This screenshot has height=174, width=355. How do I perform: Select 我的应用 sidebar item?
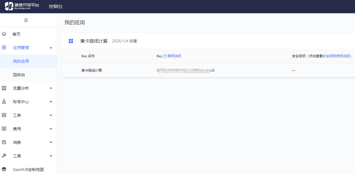21,61
